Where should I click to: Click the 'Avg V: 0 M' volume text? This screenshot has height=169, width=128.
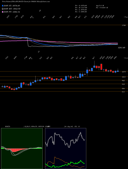click(x=100, y=5)
